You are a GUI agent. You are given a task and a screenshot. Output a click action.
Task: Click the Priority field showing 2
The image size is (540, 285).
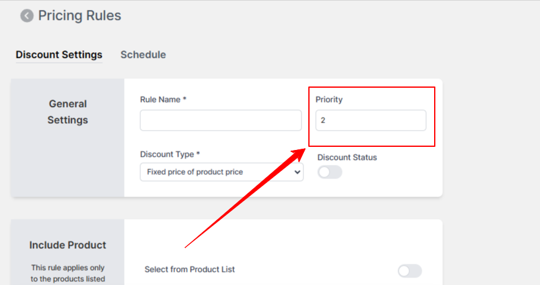[x=371, y=120]
